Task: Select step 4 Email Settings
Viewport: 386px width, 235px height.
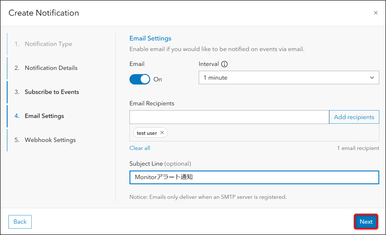Action: 39,116
